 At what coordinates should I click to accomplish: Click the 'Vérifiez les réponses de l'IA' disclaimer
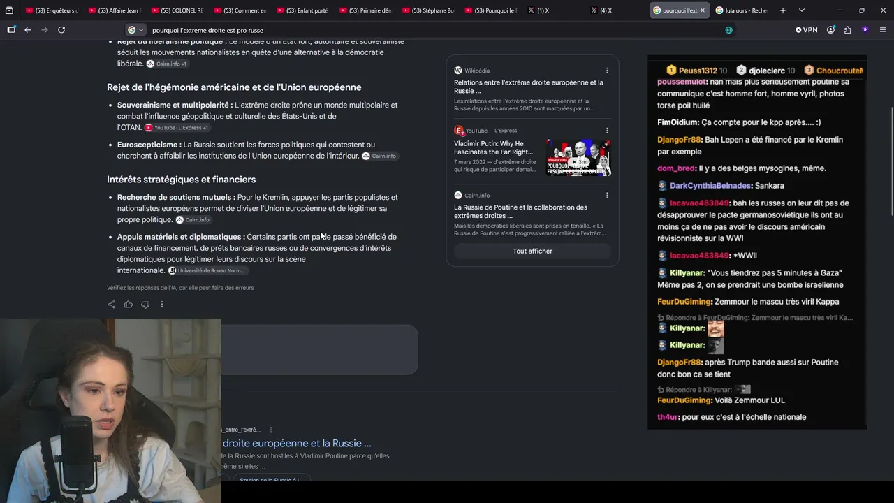click(x=180, y=288)
